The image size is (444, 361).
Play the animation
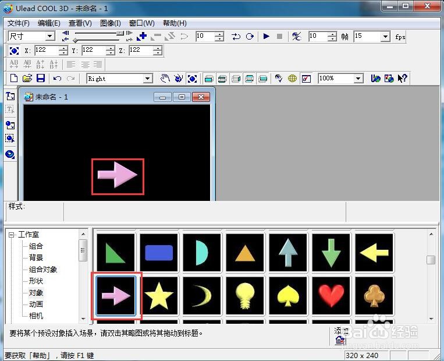[x=266, y=36]
